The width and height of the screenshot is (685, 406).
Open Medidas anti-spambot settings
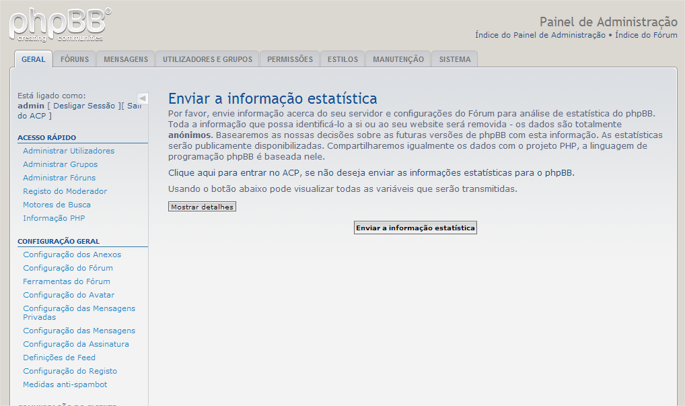tap(65, 384)
